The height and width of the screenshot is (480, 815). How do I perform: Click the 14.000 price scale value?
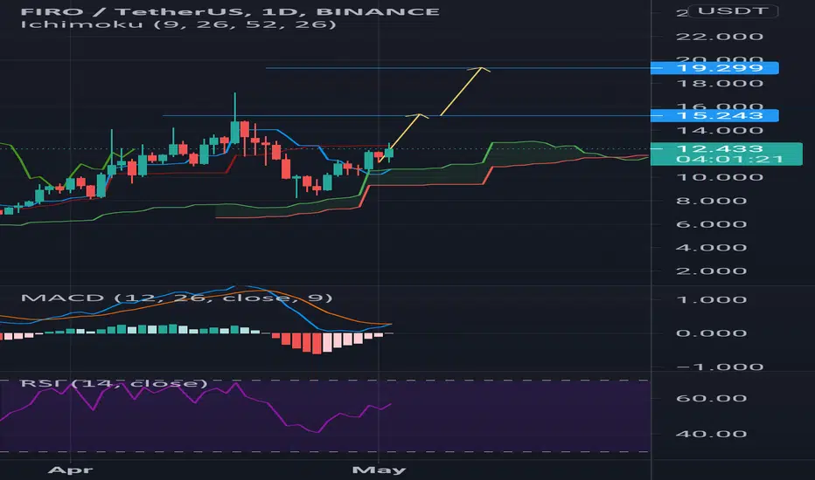pyautogui.click(x=720, y=131)
